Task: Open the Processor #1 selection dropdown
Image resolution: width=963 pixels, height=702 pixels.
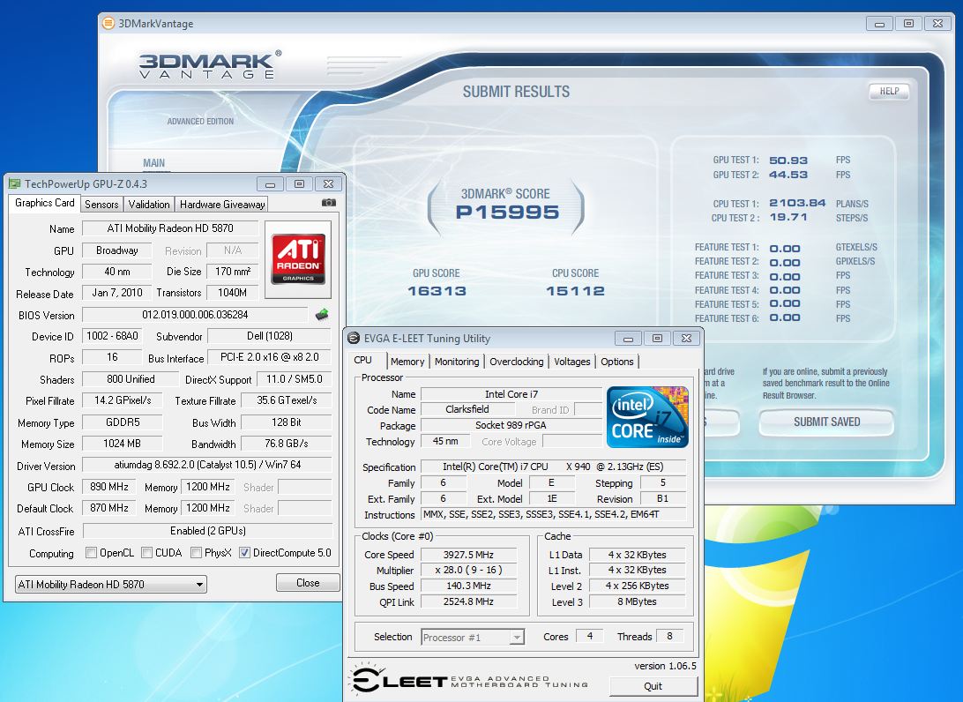Action: [473, 638]
